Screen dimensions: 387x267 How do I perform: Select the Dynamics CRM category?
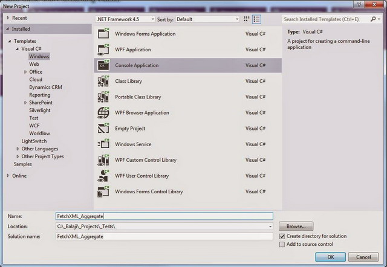pos(46,87)
